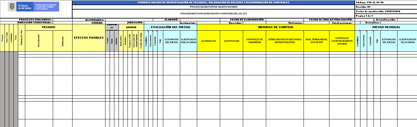This screenshot has height=127, width=417.
Task: Click the ELIMINACION column header
Action: 208,41
